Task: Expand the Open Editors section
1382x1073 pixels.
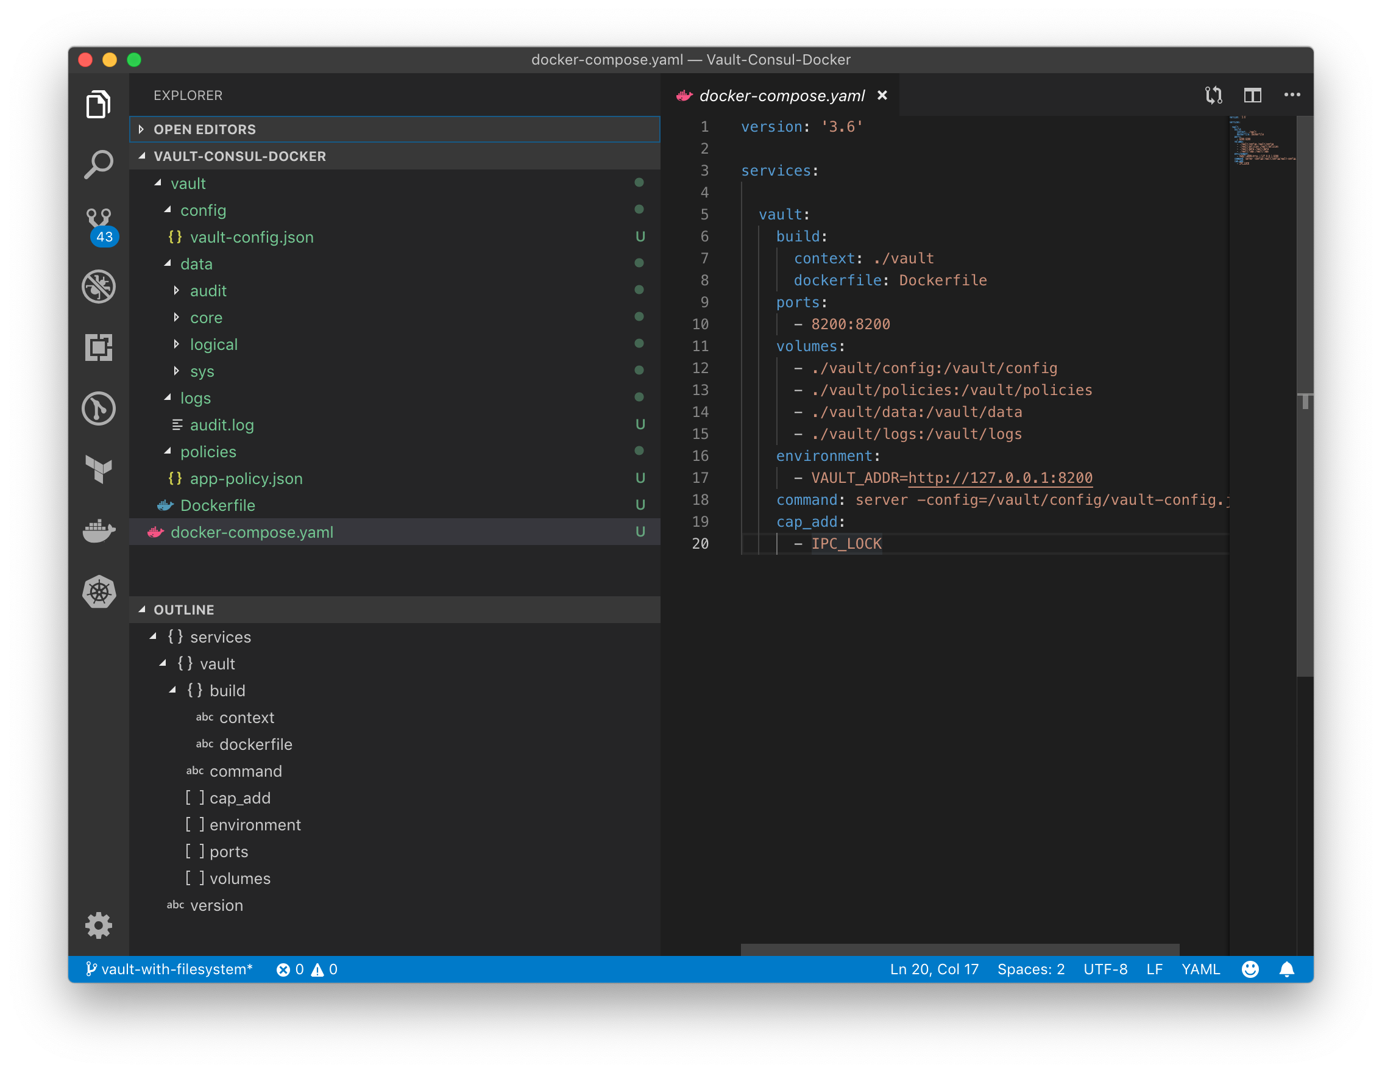Action: pos(395,129)
